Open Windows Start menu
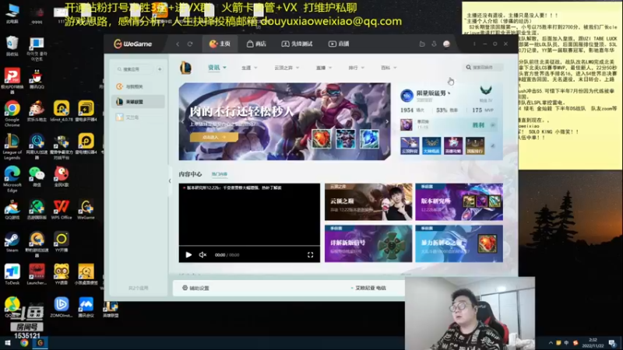Viewport: 623px width, 350px height. pos(8,343)
